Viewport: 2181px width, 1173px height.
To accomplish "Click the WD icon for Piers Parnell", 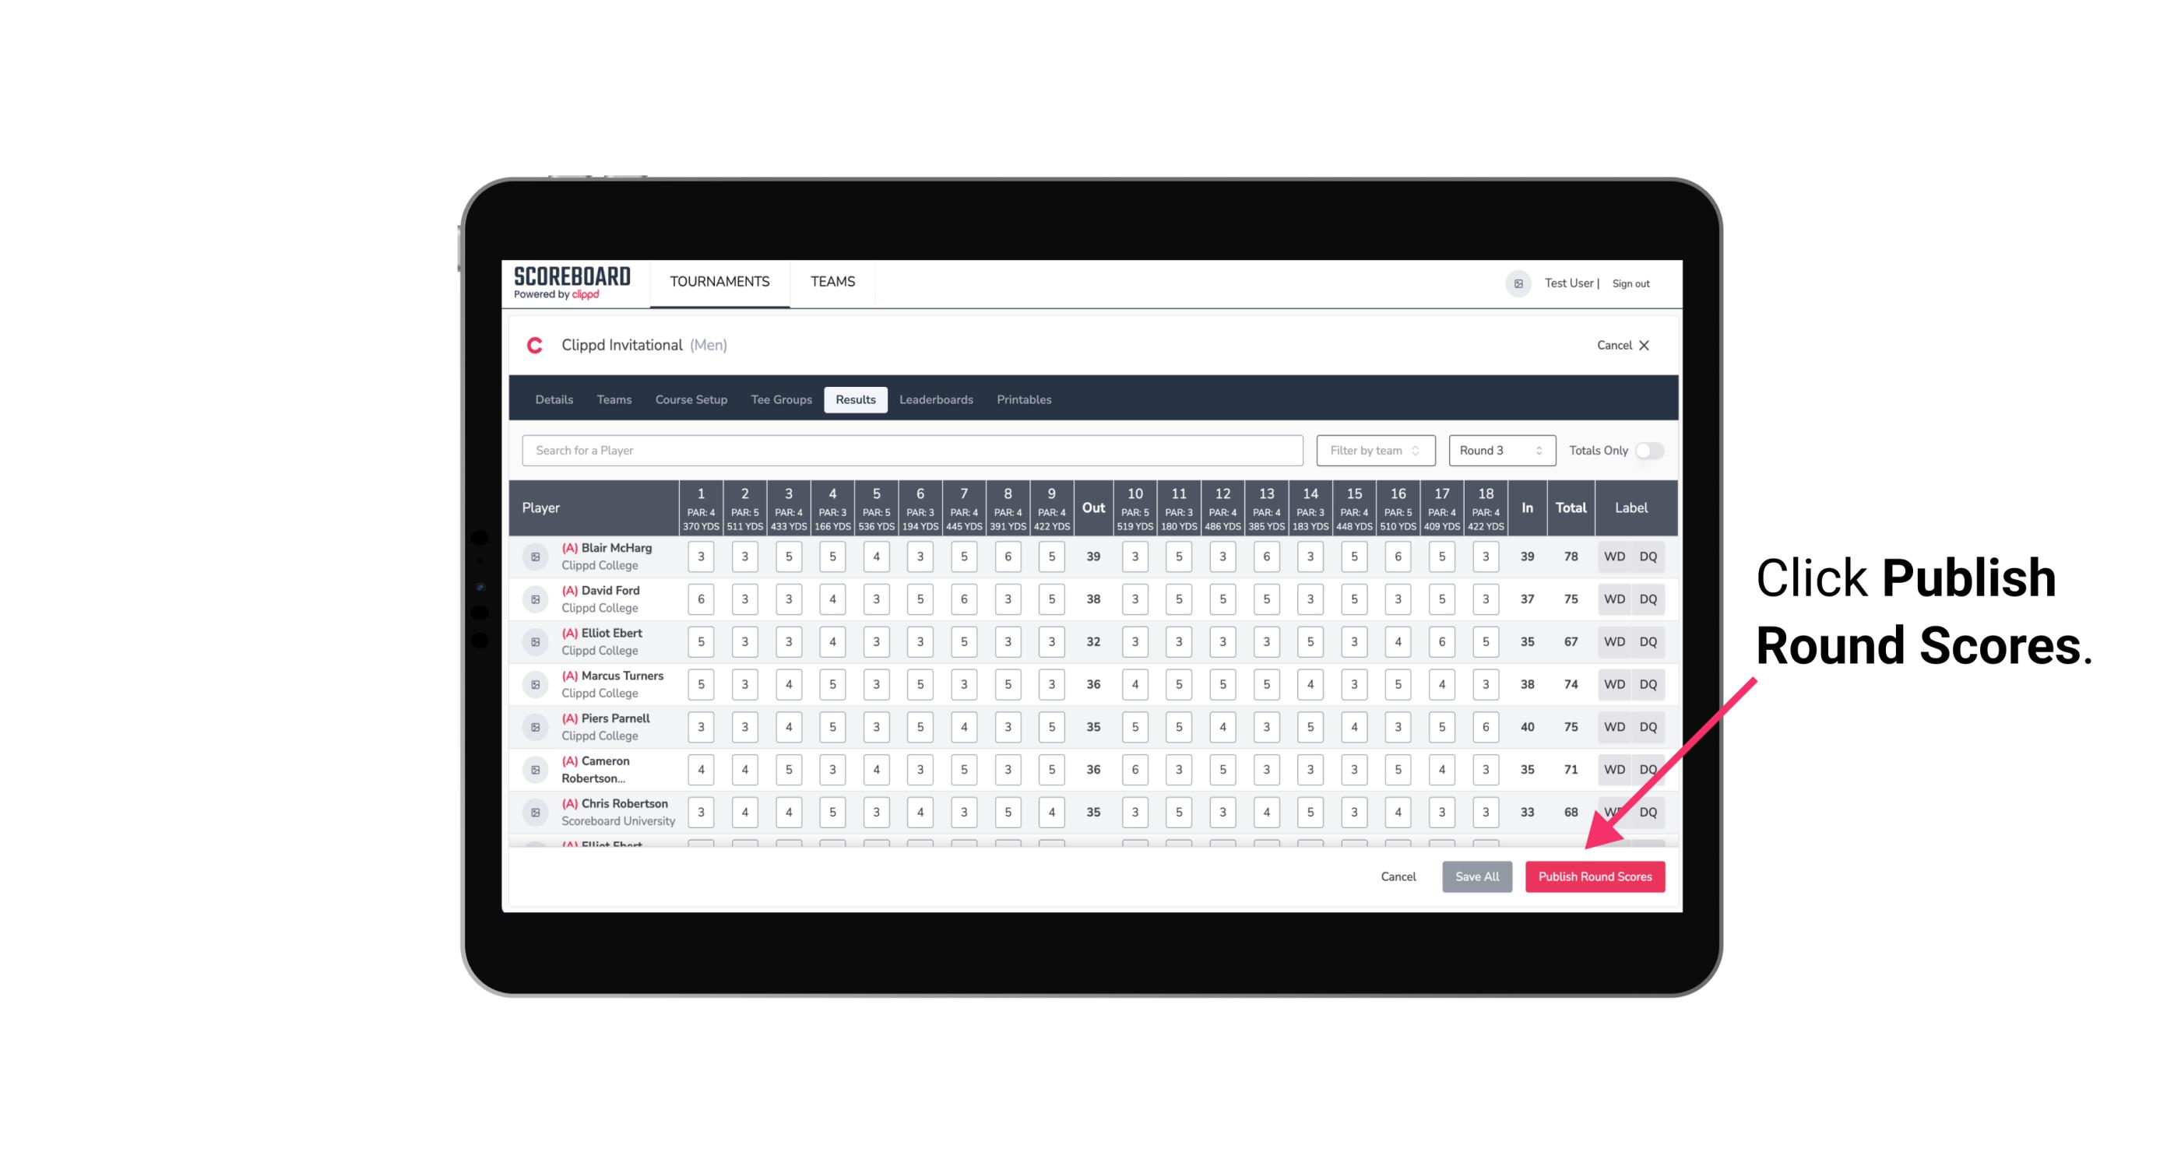I will coord(1615,727).
